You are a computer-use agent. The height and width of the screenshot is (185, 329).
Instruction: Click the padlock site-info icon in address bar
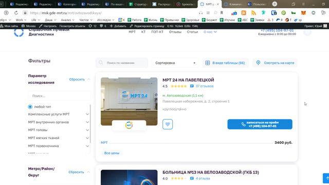25,13
